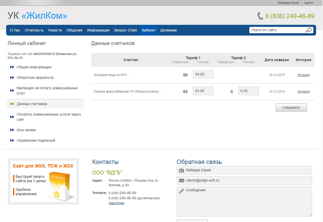The width and height of the screenshot is (323, 222).
Task: Open Мои заявки sidebar link
Action: 26,130
